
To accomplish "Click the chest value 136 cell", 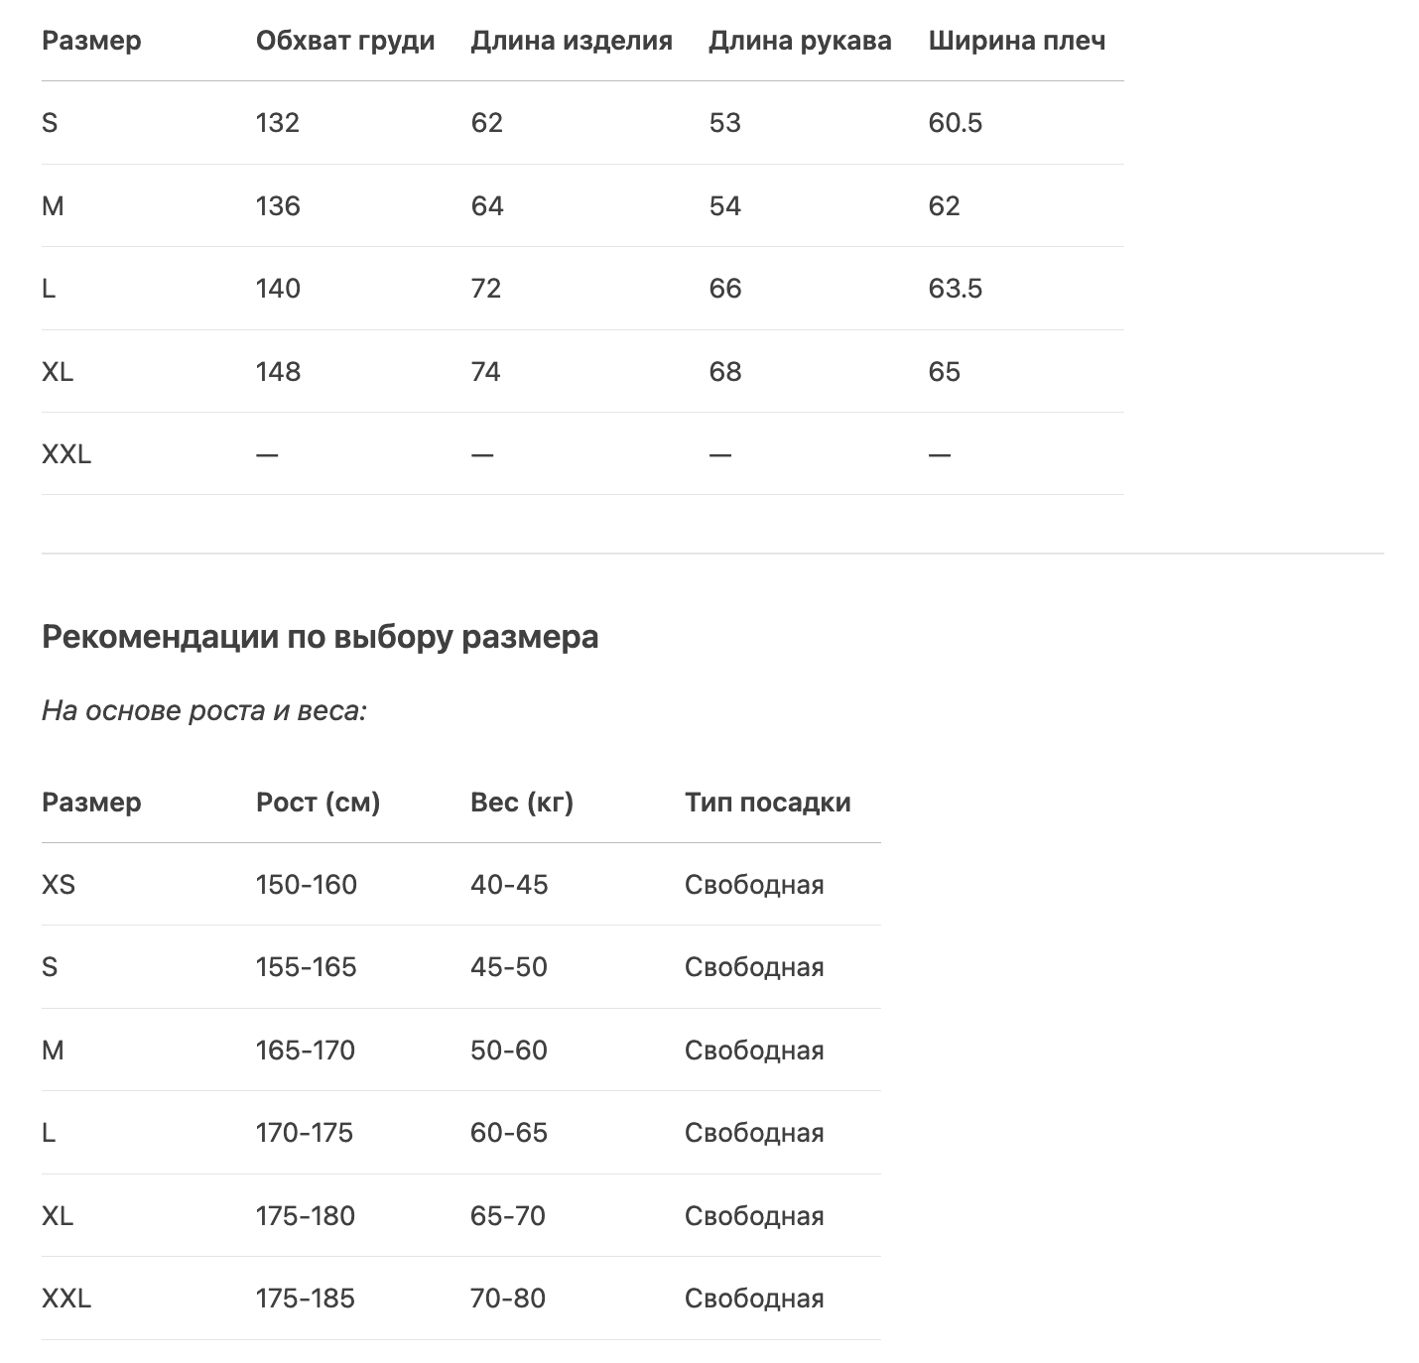I will 277,206.
